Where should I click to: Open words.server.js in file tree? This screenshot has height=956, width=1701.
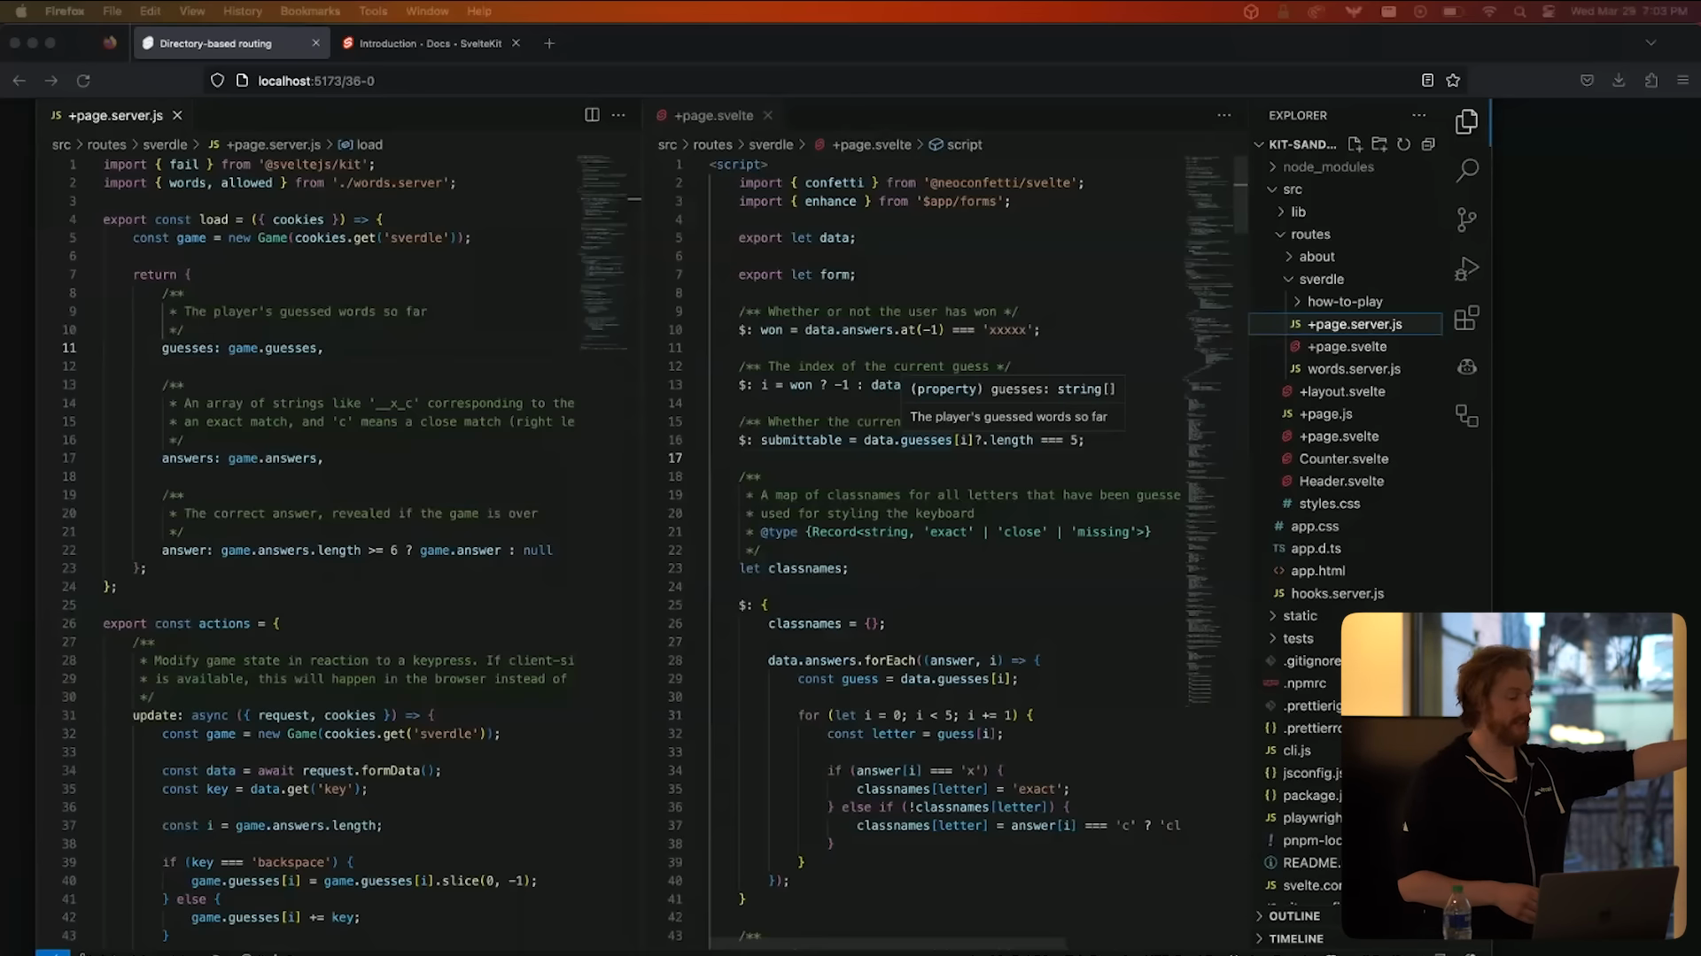coord(1353,369)
